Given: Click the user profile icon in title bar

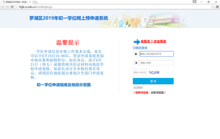Looking at the screenshot, I should coord(194,1).
